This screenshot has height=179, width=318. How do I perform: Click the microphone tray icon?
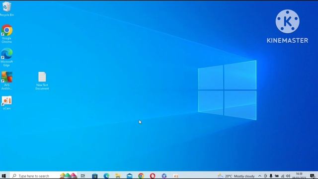coord(271,176)
